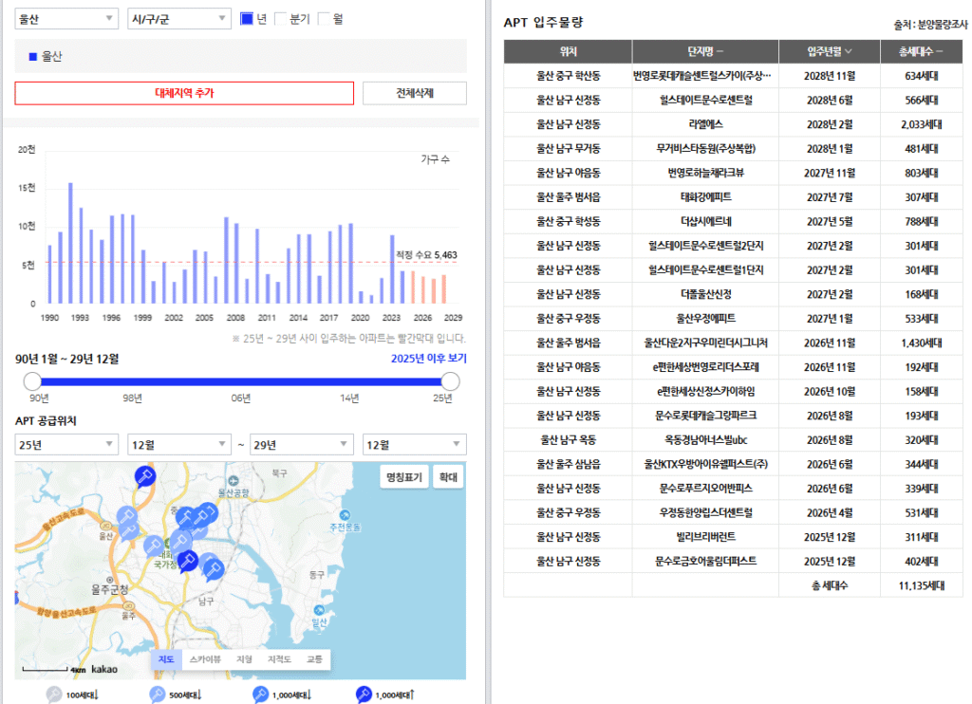Click the 500세대↓ legend marker icon
The image size is (972, 704).
[x=158, y=695]
